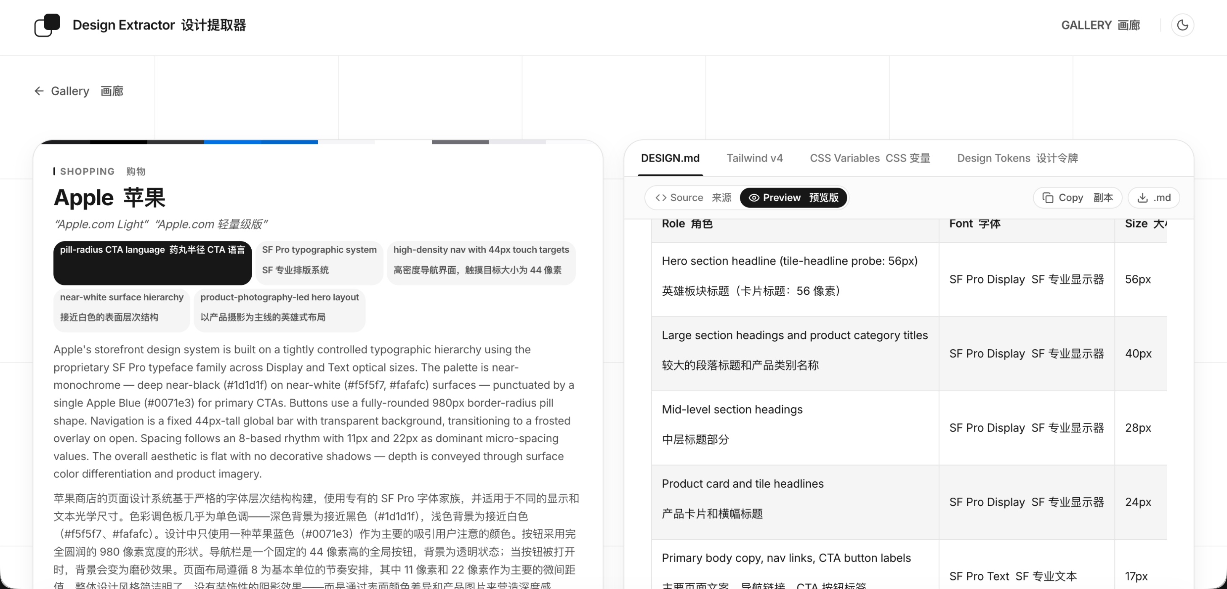Click the Primary body copy row
Viewport: 1227px width, 589px height.
tap(908, 564)
